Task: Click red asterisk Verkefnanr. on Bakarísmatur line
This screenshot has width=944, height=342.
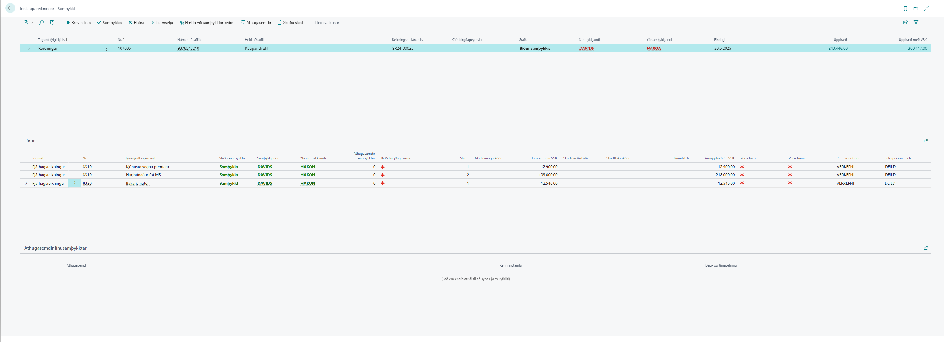Action: [790, 183]
